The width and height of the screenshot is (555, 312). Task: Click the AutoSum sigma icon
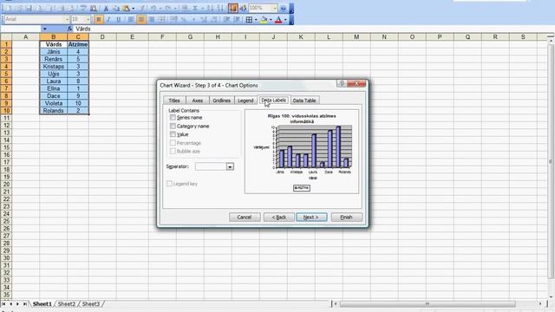point(194,8)
